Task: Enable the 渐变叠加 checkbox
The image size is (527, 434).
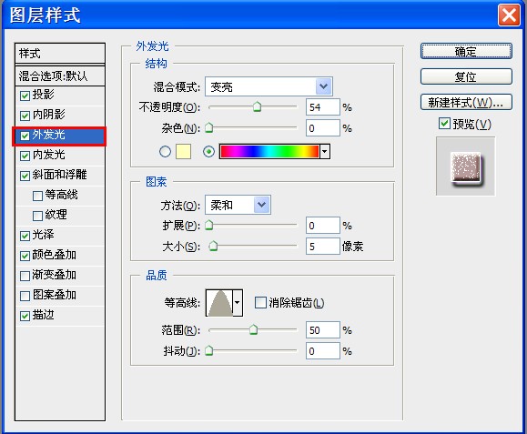Action: pos(25,276)
